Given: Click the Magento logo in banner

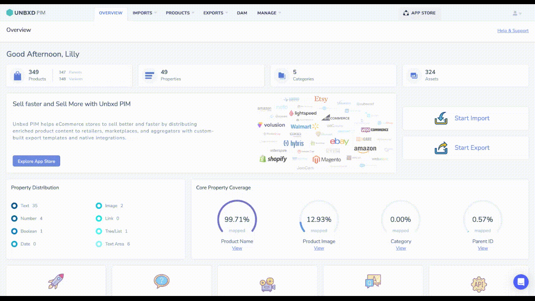Looking at the screenshot, I should (327, 159).
